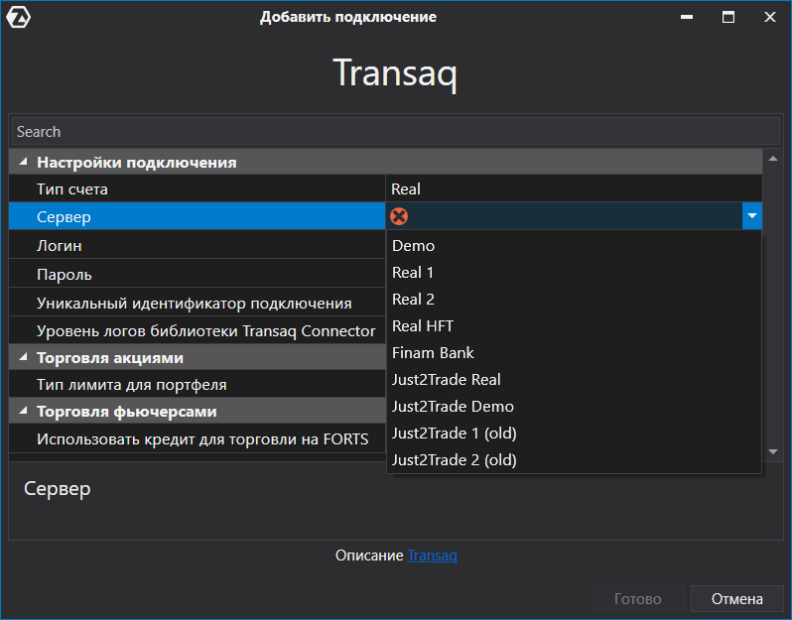
Task: Select Real 2 server option
Action: 574,299
